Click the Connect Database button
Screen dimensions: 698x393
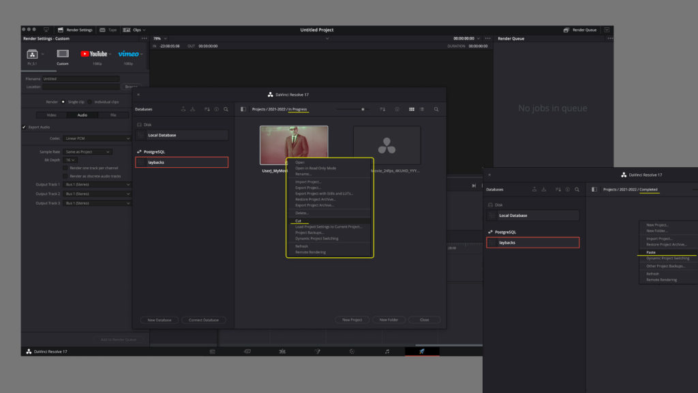(x=203, y=321)
